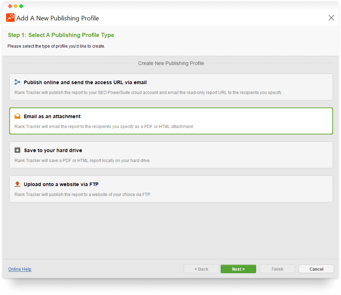
Task: Close the dialog with the X icon
Action: click(331, 18)
